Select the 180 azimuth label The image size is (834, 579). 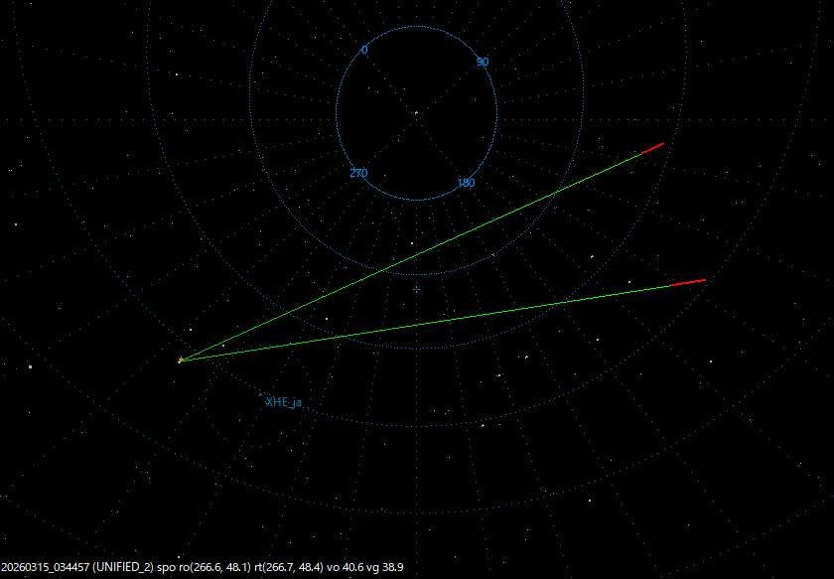465,183
